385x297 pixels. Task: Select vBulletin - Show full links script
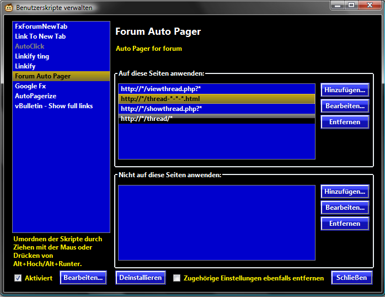pos(61,106)
